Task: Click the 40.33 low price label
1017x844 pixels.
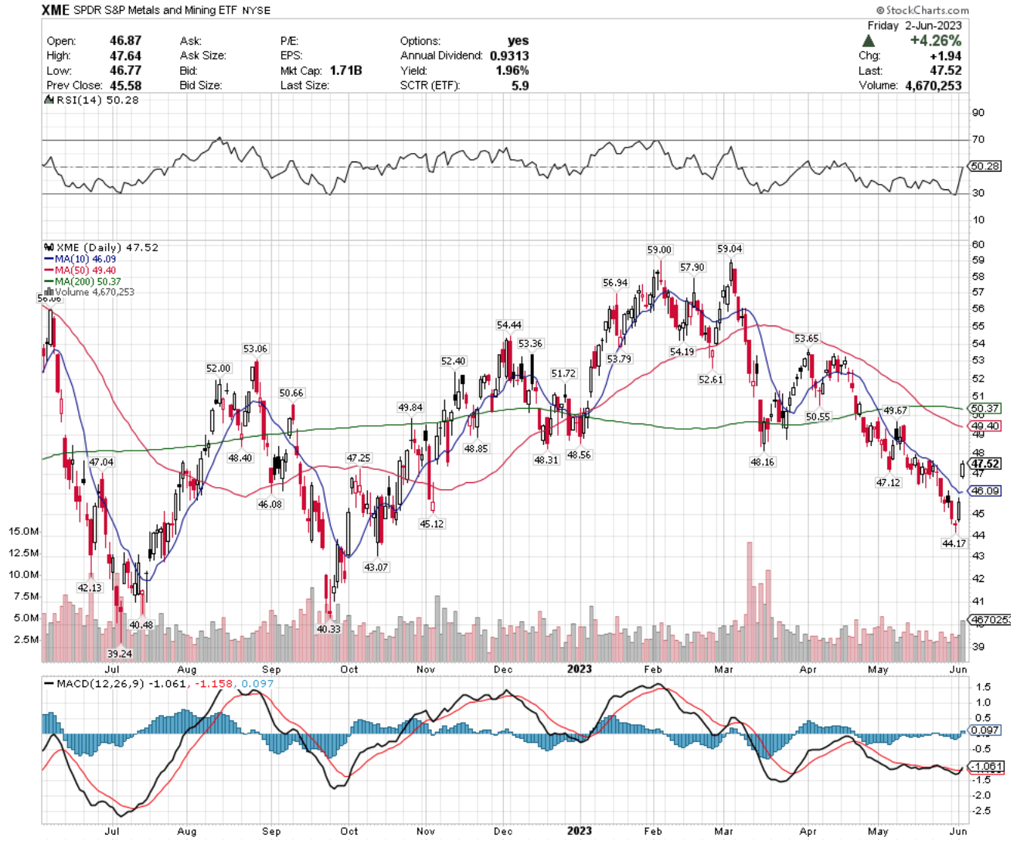Action: tap(328, 629)
